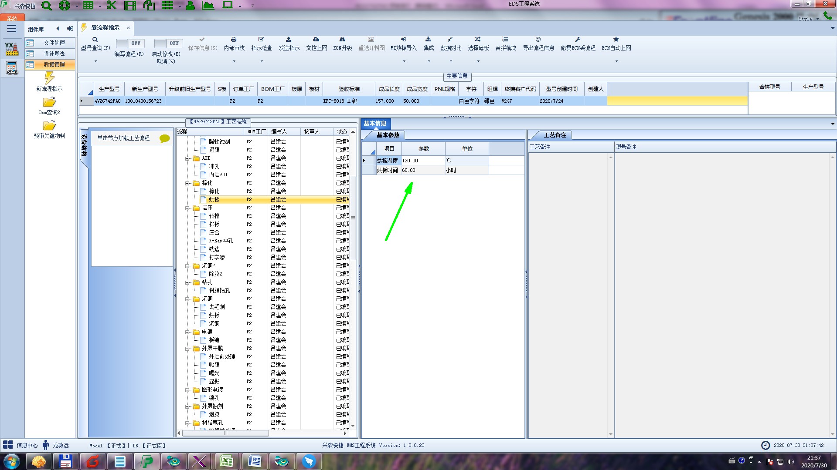Click the 修复ECN丢流程 wrench icon

coord(578,40)
